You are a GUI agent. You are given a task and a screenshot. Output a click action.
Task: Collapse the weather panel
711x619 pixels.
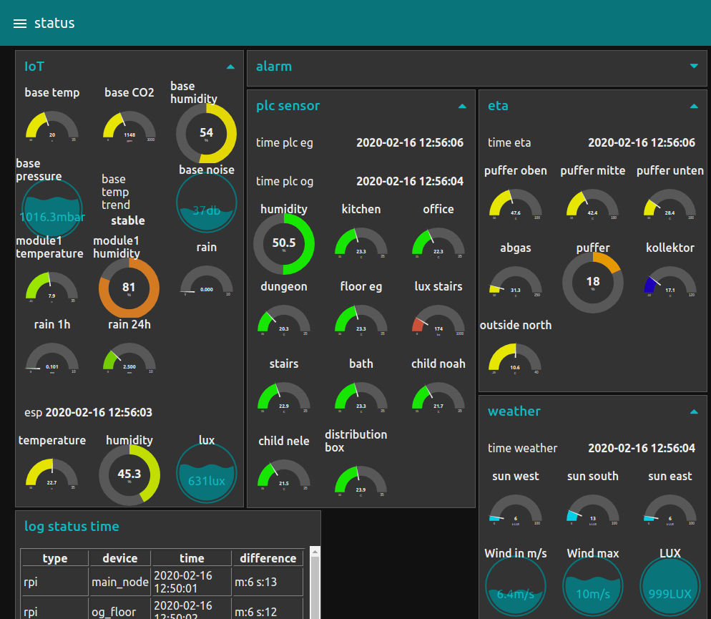[x=694, y=411]
